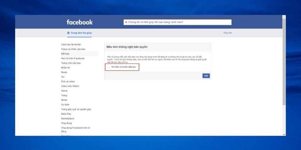Click the Trung tâm trợ giúp home icon
Image resolution: width=301 pixels, height=150 pixels.
coord(68,33)
